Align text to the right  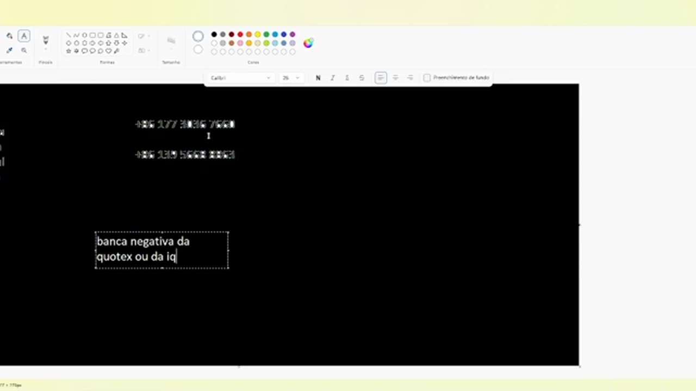[410, 78]
